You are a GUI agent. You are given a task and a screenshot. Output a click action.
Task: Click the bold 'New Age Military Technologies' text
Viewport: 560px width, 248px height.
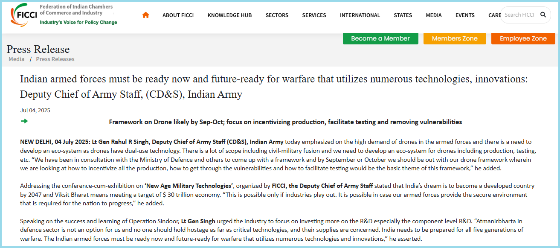click(189, 186)
